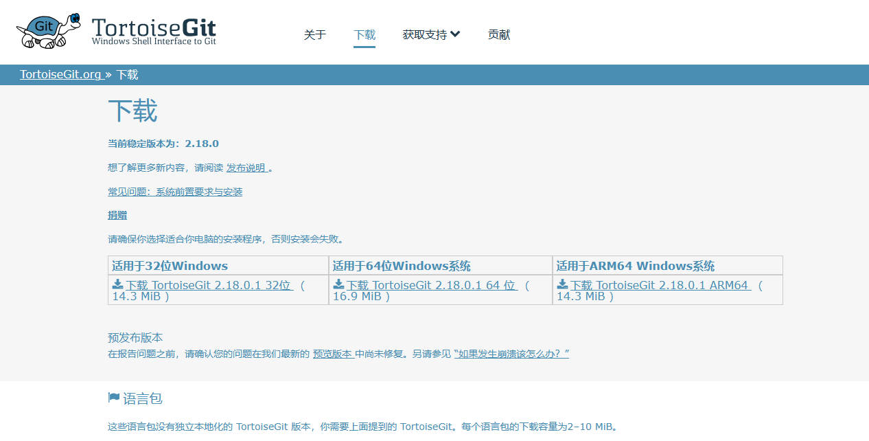
Task: Open the 关于 menu item
Action: [315, 34]
